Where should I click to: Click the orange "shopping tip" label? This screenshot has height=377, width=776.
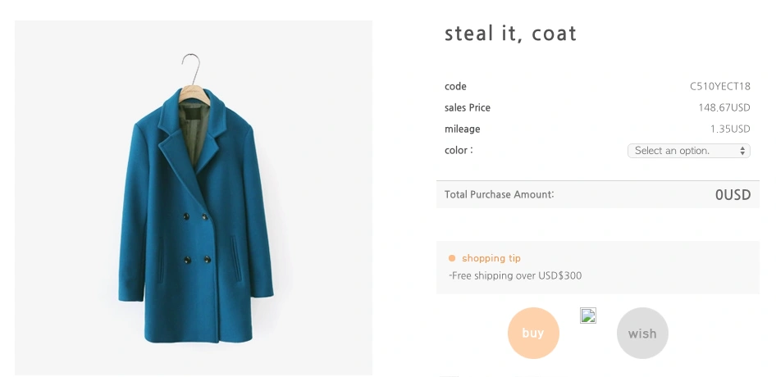click(491, 258)
